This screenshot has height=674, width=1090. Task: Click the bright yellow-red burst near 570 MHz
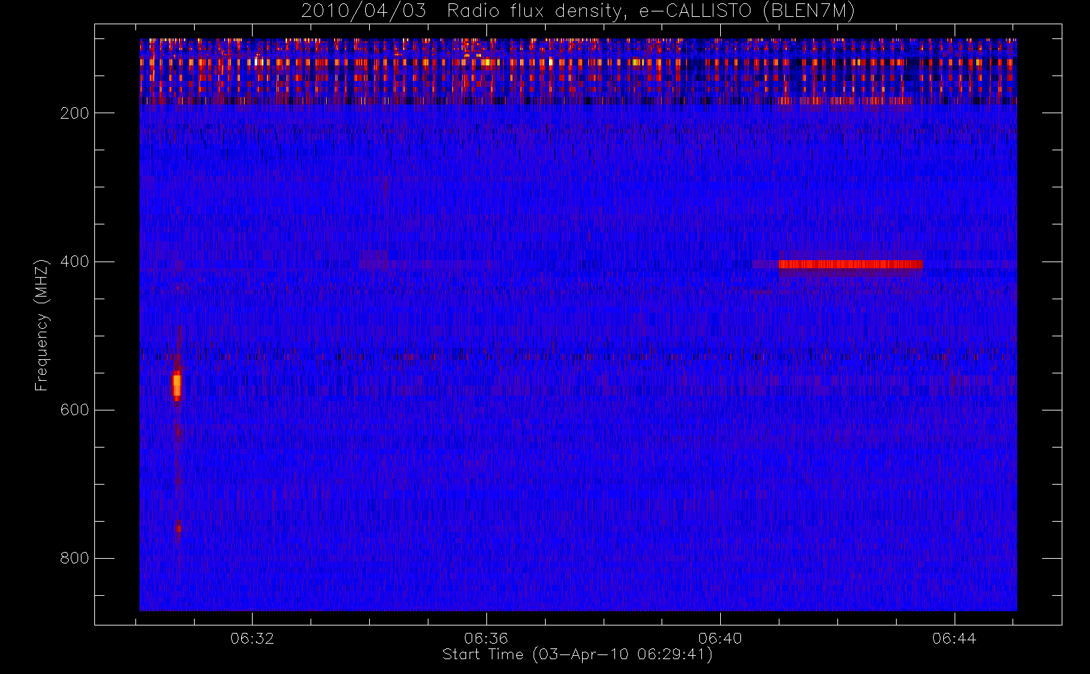click(177, 386)
